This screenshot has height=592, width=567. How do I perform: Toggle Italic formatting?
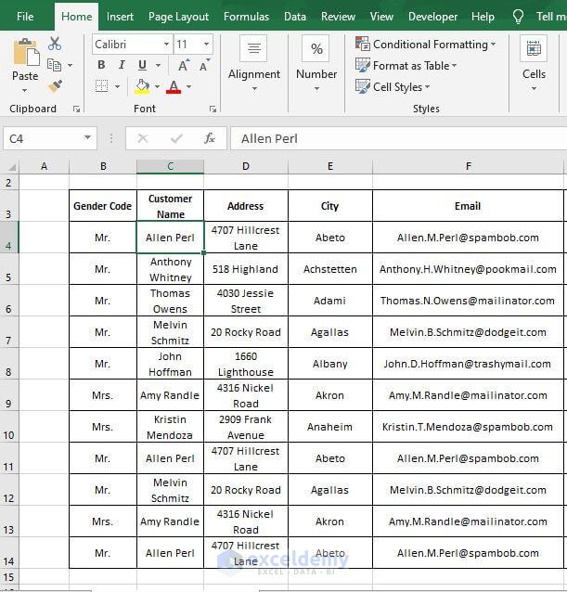point(122,65)
